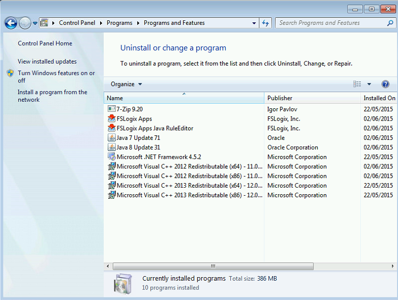Select 7-Zip 9.20 entry name
The width and height of the screenshot is (398, 300).
pos(130,109)
